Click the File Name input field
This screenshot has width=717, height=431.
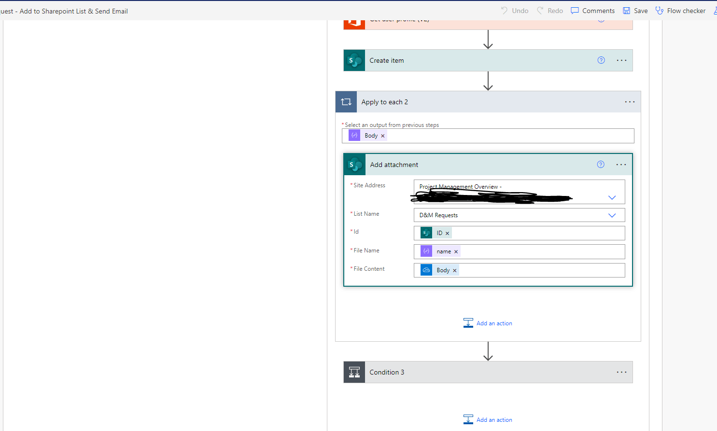click(519, 251)
